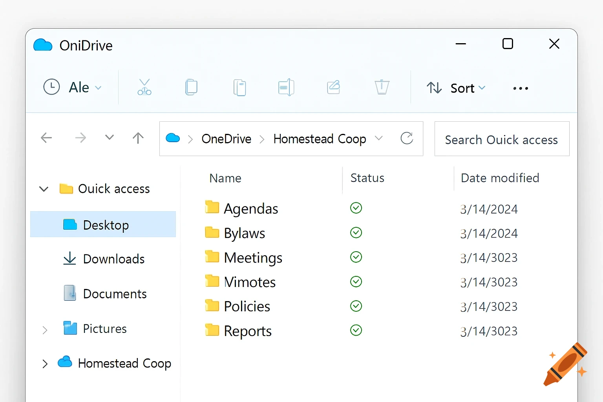Click the Rename icon in toolbar
Viewport: 603px width, 402px height.
(x=286, y=87)
